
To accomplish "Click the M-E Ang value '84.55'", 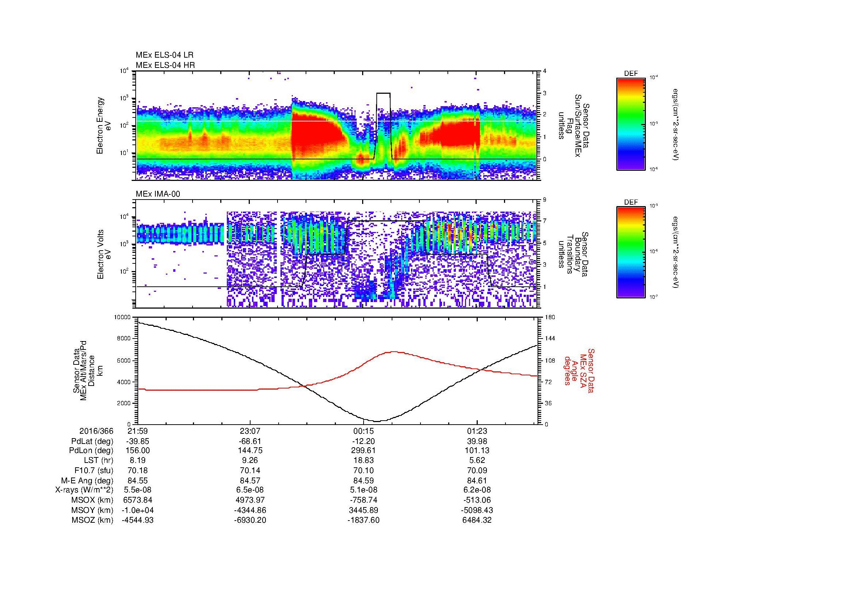I will coord(138,480).
